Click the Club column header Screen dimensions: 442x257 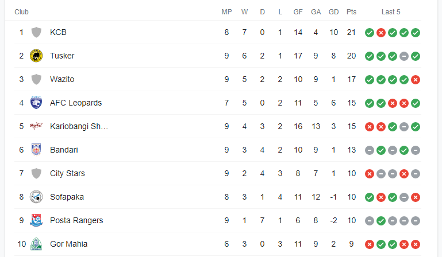(x=21, y=12)
